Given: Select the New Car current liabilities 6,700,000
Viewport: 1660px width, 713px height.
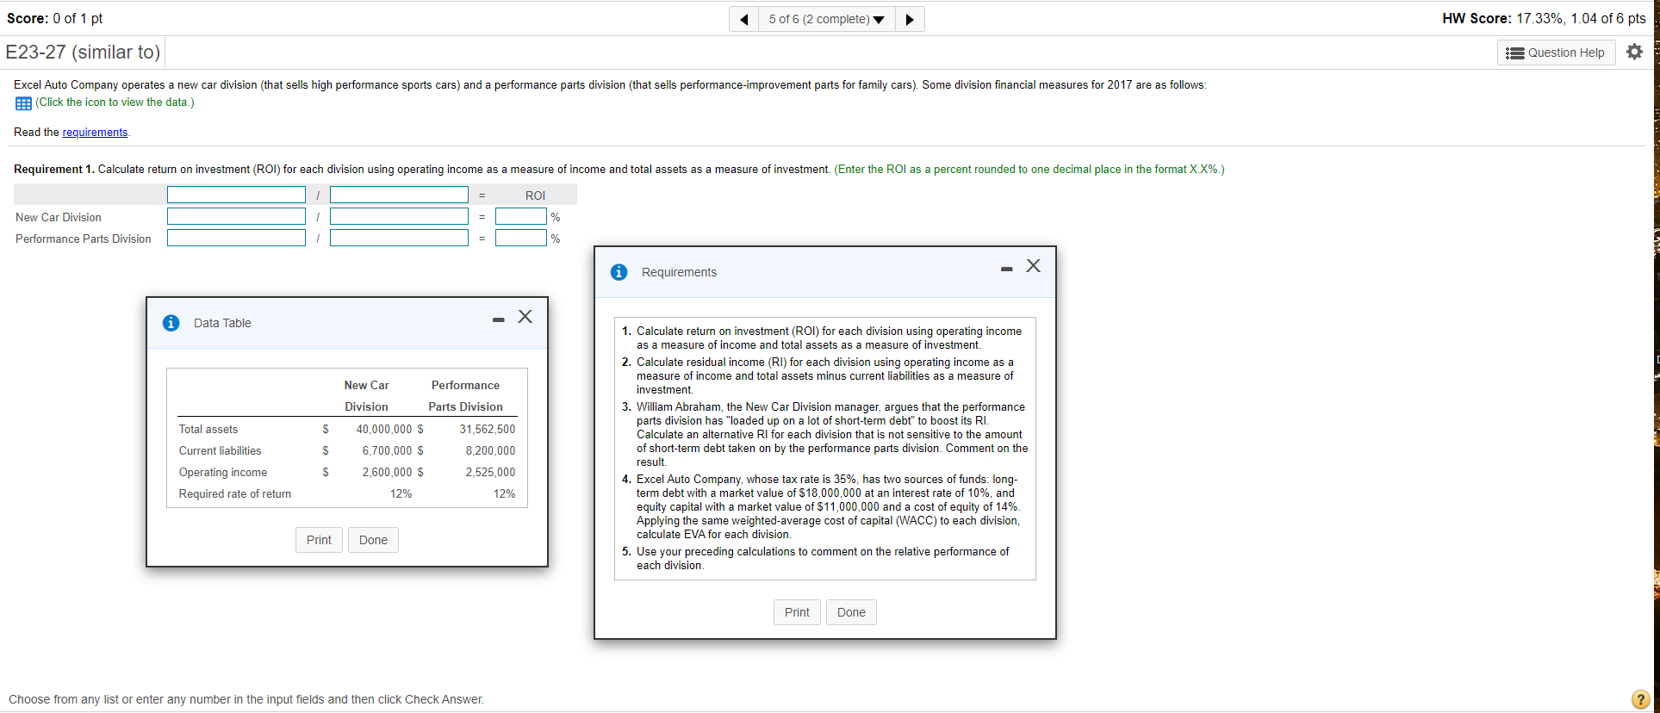Looking at the screenshot, I should click(387, 451).
